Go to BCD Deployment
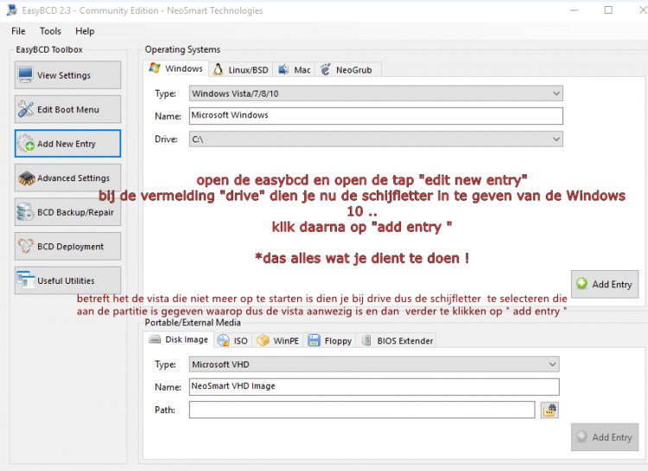 point(67,247)
